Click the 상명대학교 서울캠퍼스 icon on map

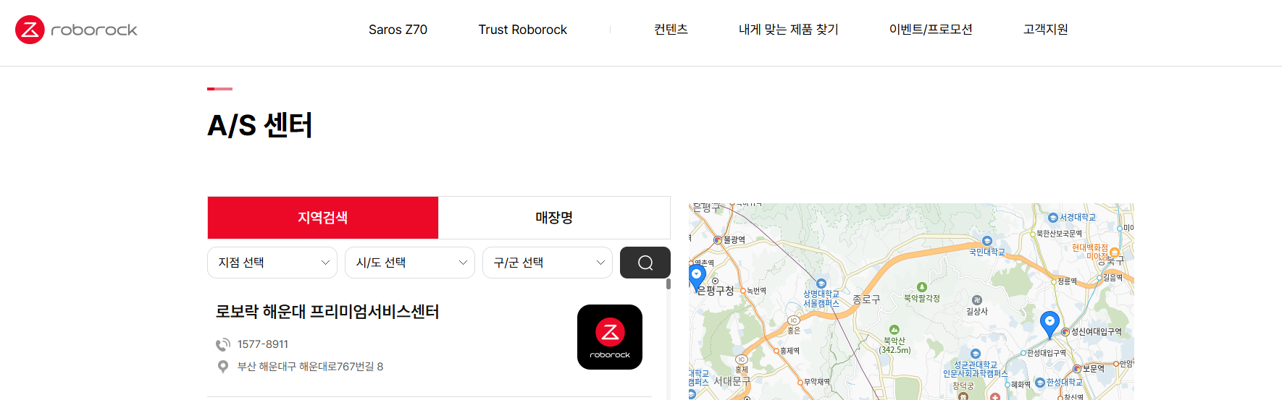pos(821,284)
